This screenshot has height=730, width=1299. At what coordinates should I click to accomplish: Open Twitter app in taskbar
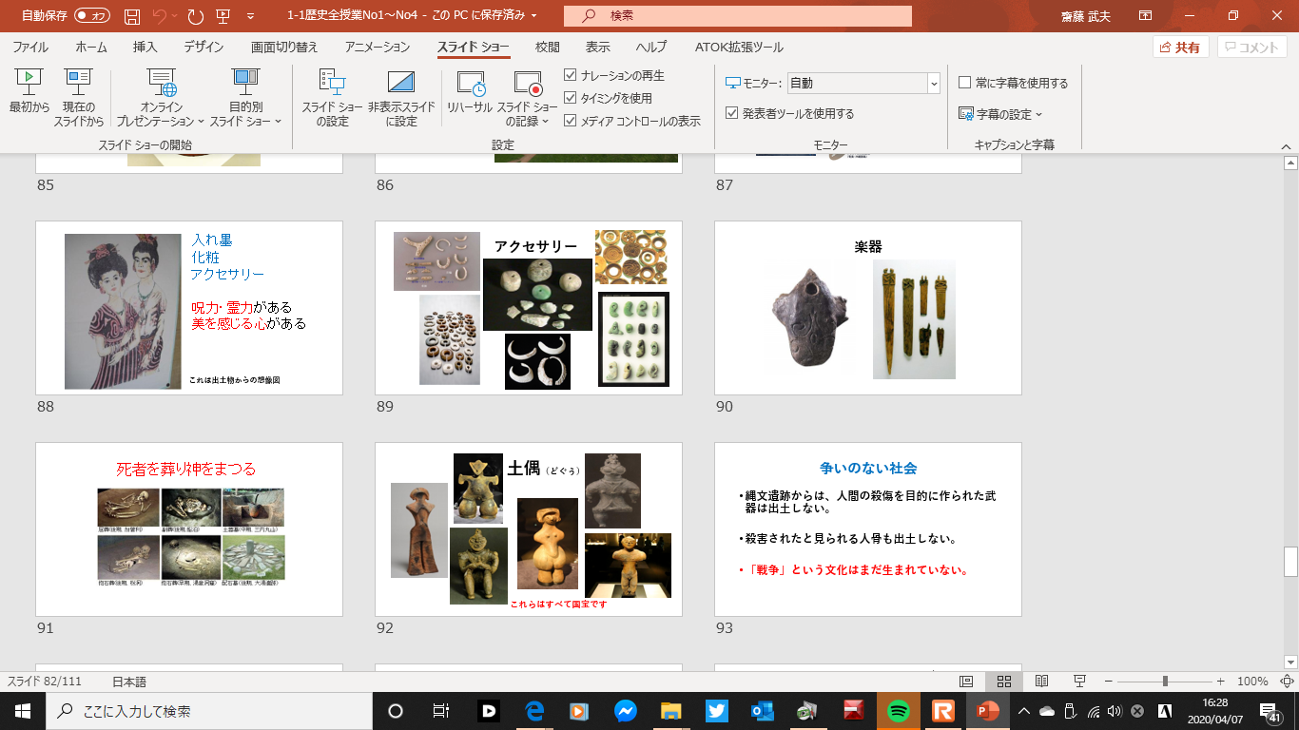click(x=716, y=710)
